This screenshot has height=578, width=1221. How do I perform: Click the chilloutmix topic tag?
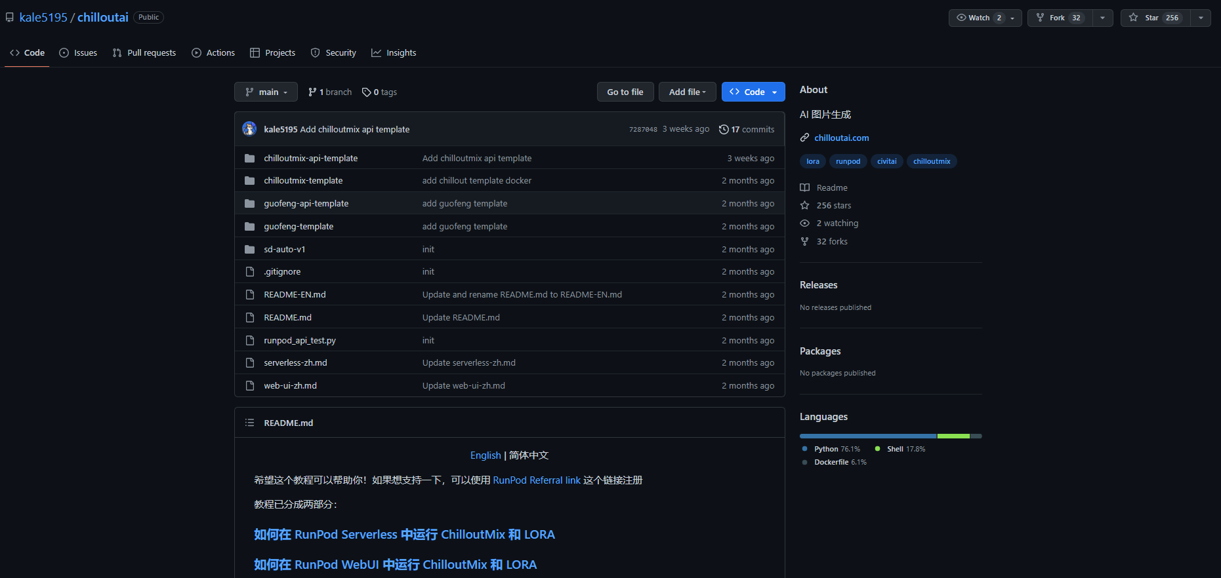tap(932, 161)
